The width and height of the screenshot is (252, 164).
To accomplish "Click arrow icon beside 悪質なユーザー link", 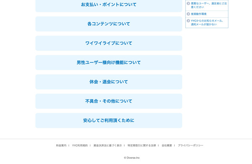I will click(x=188, y=3).
